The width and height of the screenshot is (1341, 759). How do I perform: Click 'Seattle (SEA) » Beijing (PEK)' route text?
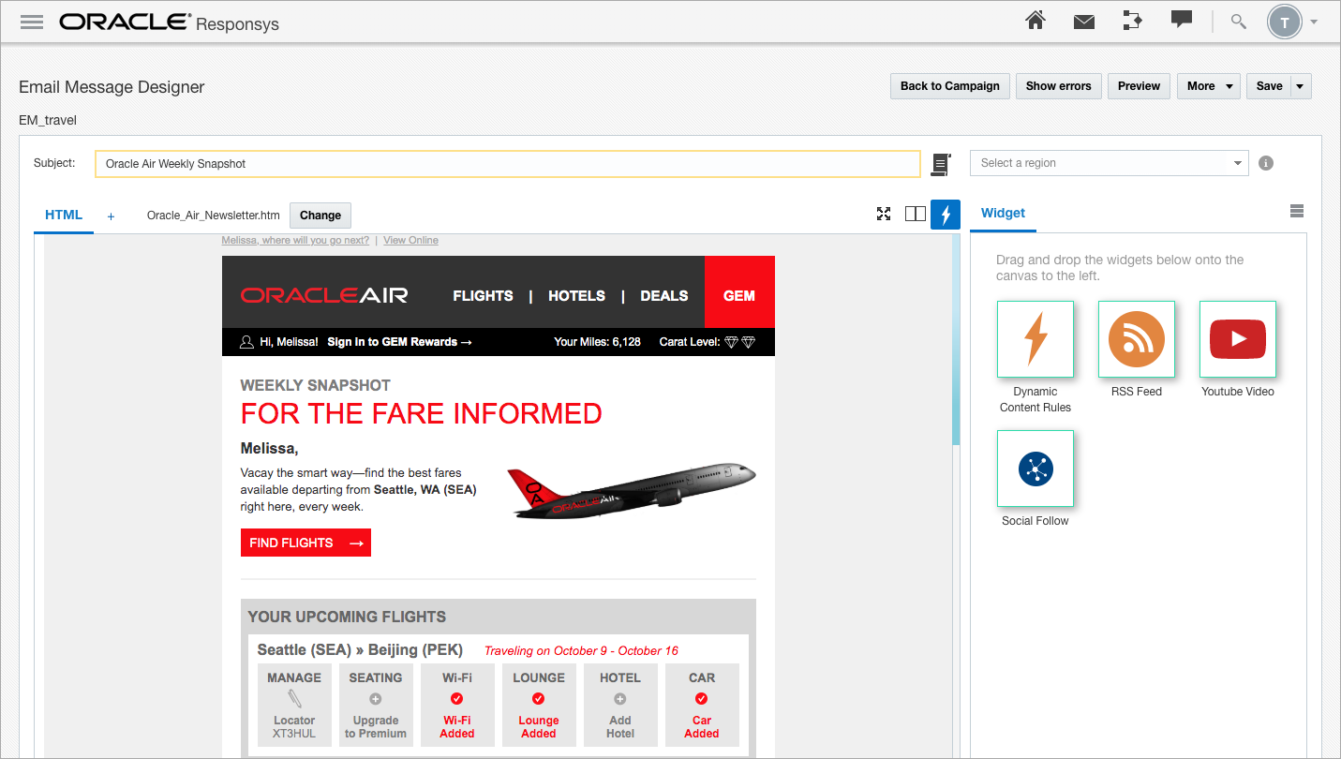360,650
